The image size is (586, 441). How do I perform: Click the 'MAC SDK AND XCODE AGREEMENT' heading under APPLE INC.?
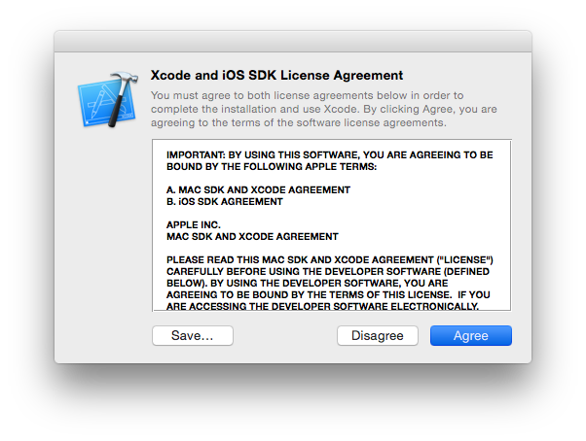point(252,237)
